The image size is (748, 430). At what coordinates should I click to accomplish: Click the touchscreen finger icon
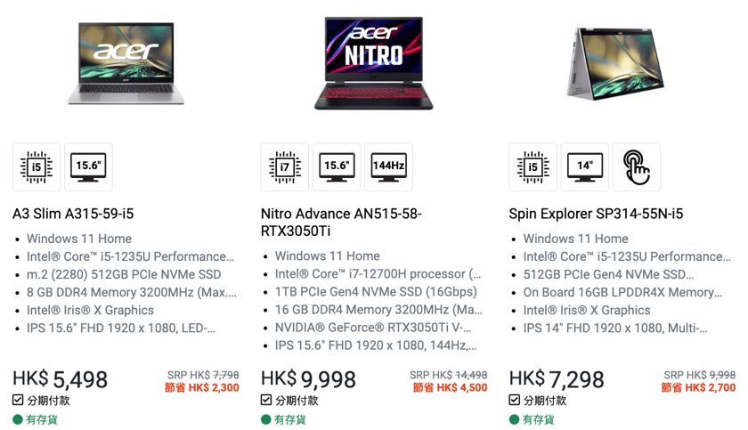(x=637, y=166)
